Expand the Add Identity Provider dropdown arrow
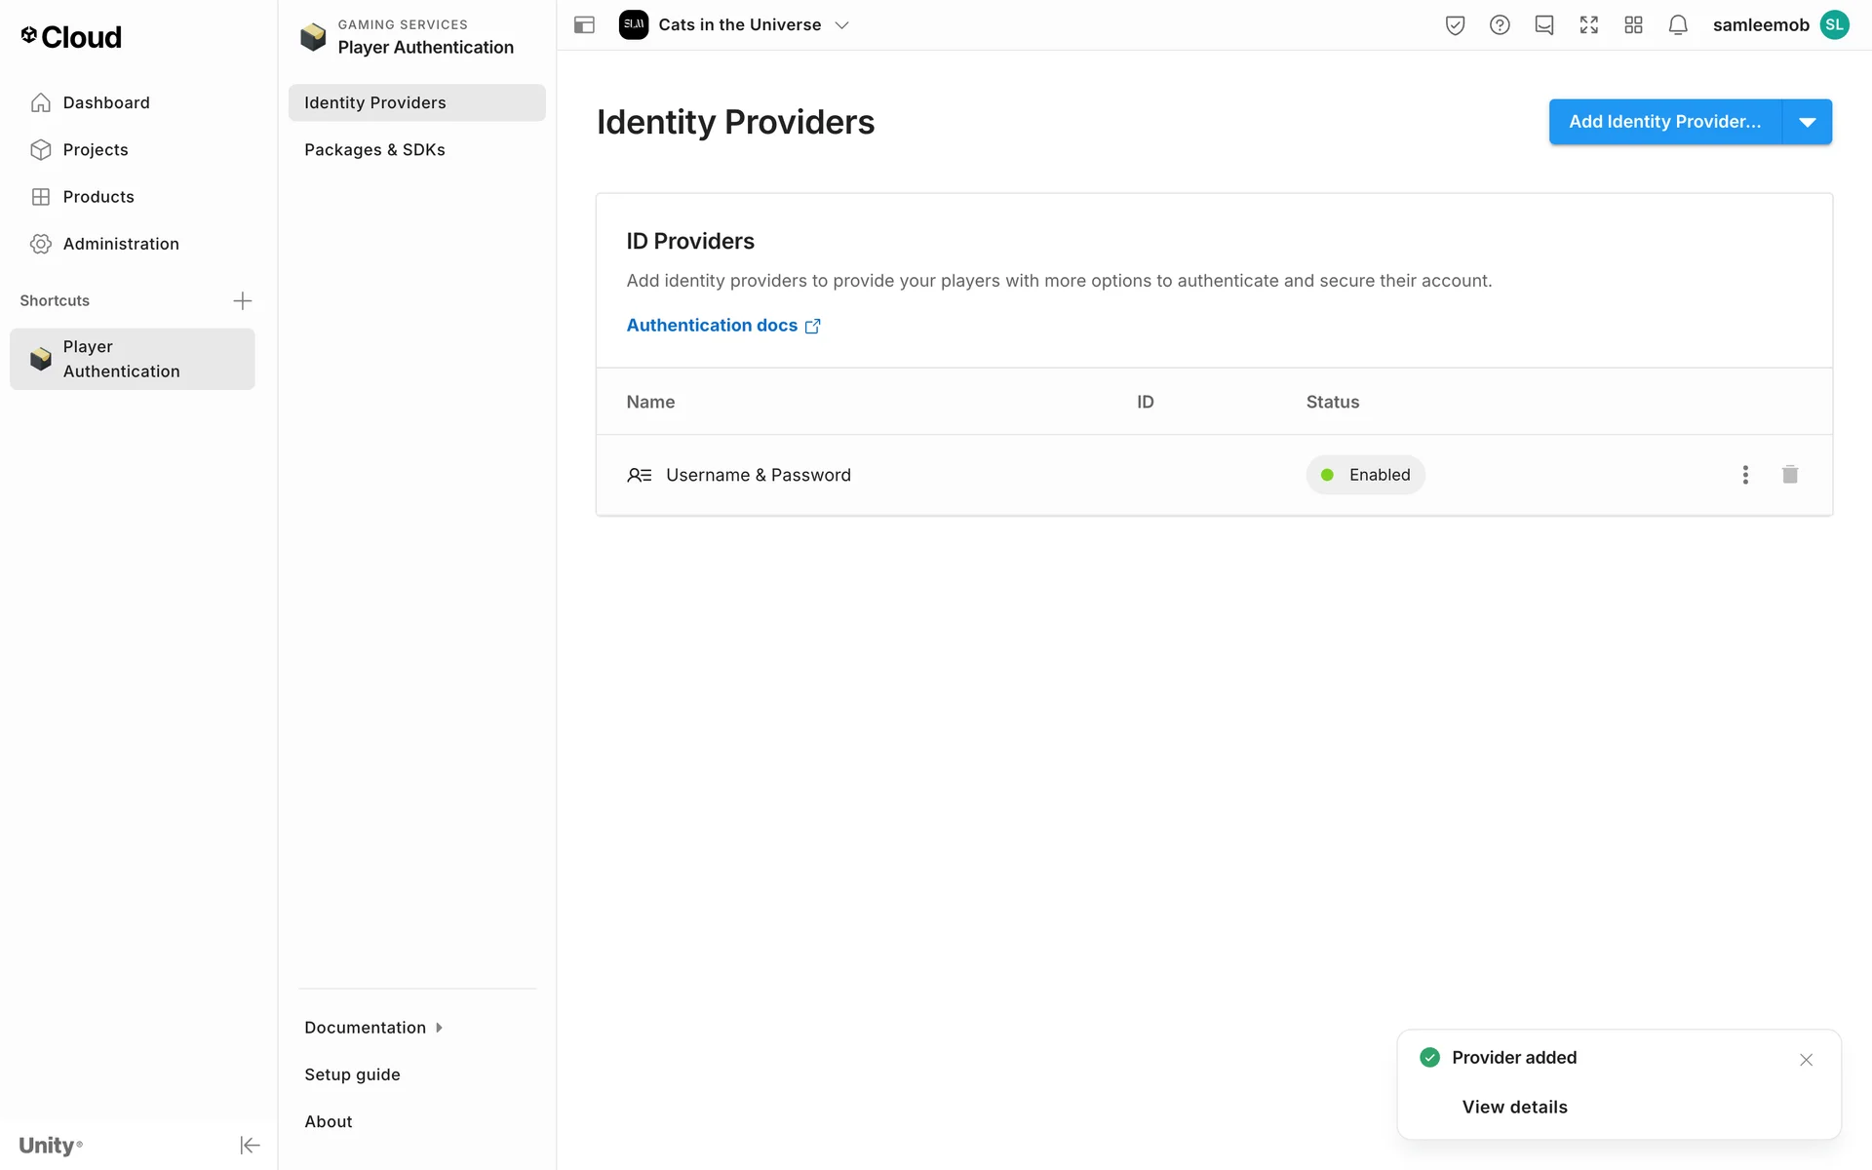Viewport: 1872px width, 1170px height. [x=1807, y=122]
